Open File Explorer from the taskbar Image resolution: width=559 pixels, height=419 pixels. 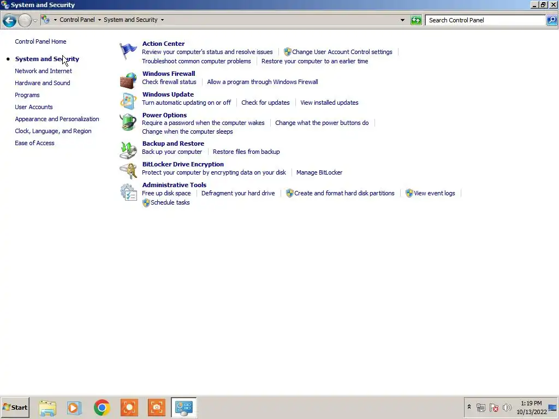click(x=47, y=408)
